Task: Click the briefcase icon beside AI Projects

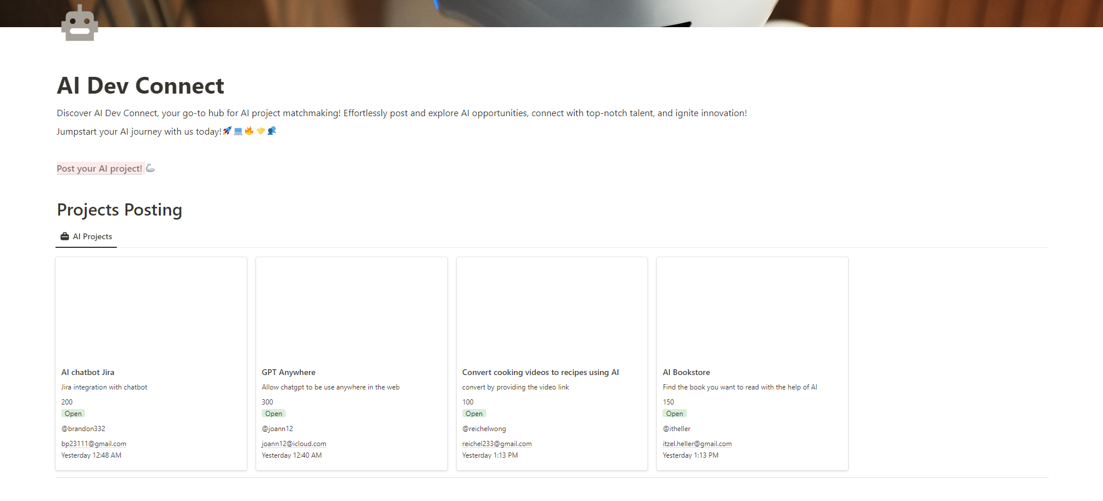Action: [x=65, y=236]
